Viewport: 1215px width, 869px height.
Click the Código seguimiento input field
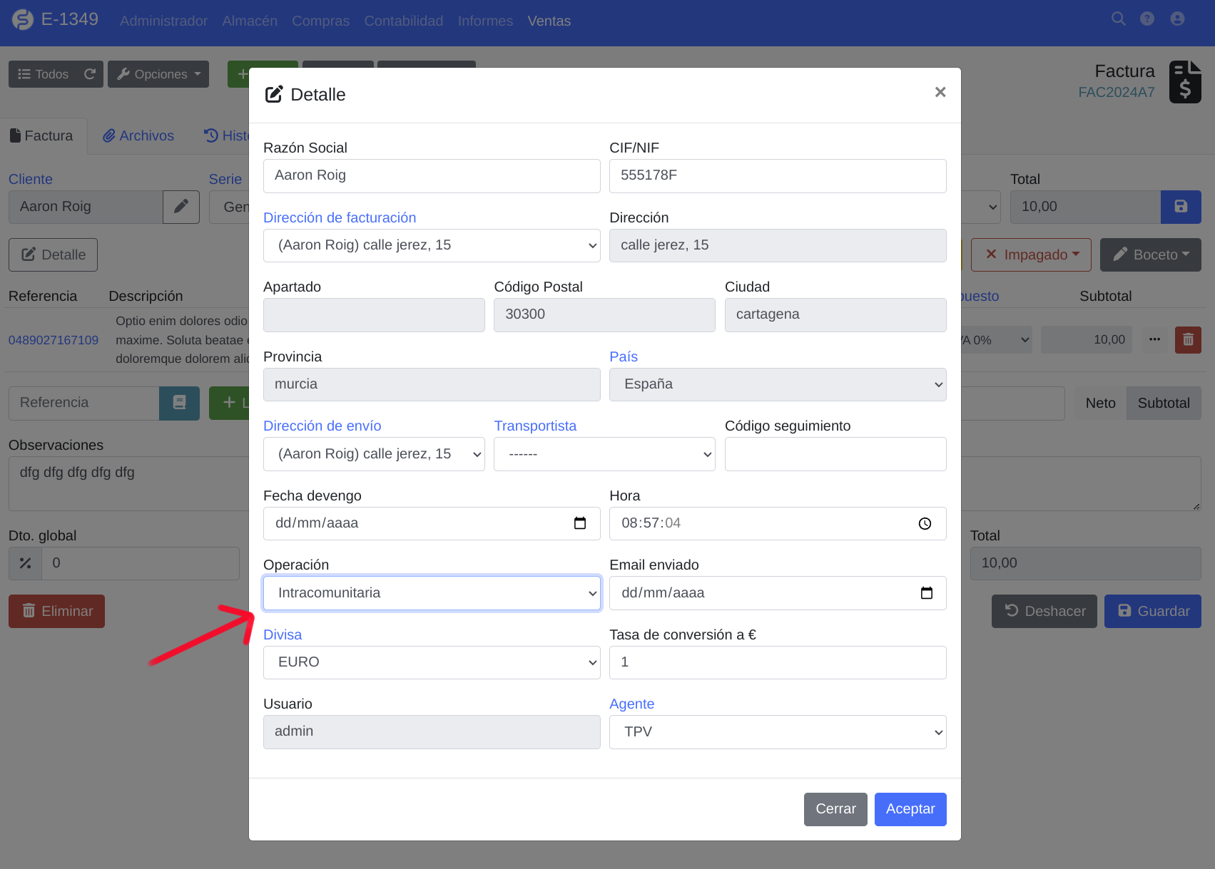835,454
